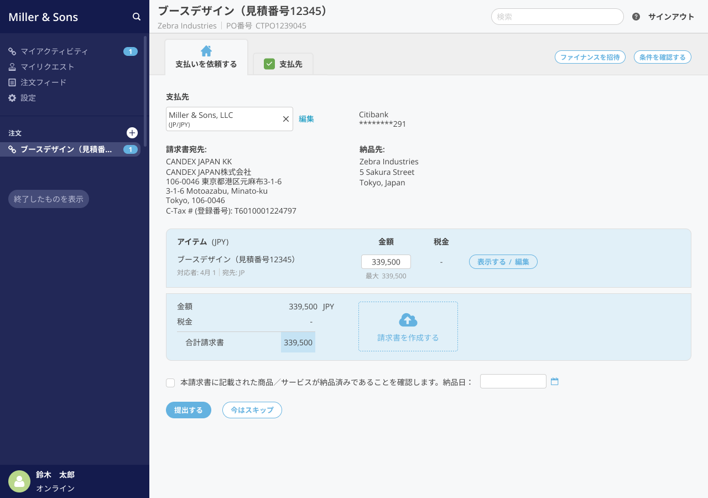708x498 pixels.
Task: Click the 検索 search box at the top
Action: click(x=557, y=17)
